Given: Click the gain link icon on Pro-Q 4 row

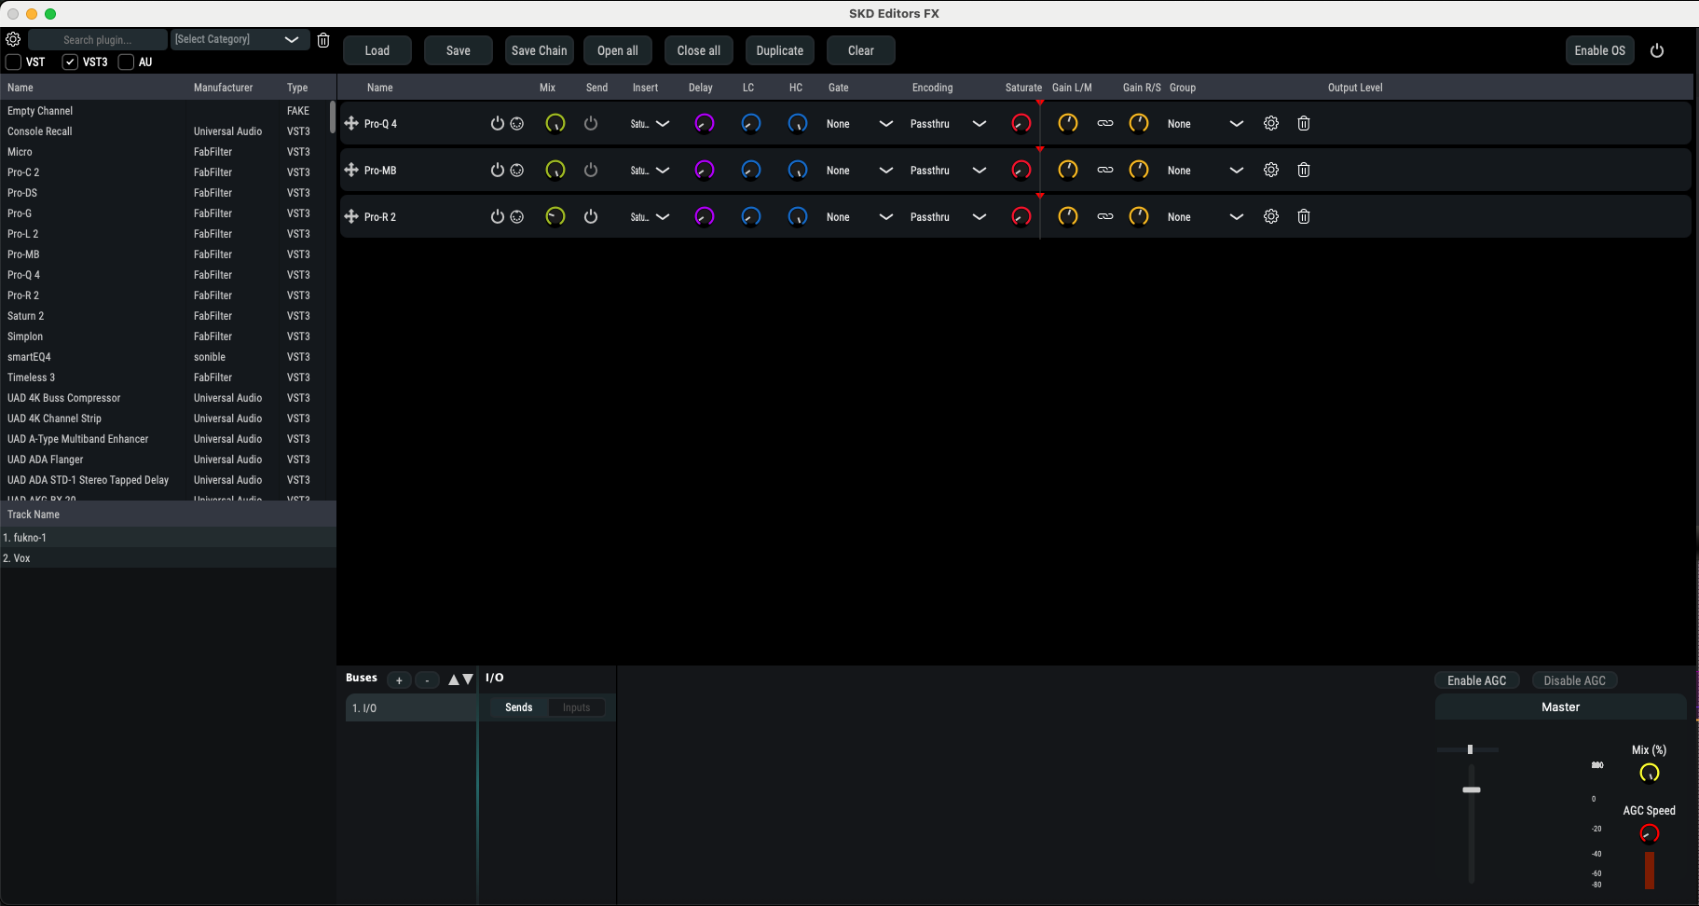Looking at the screenshot, I should click(x=1105, y=123).
